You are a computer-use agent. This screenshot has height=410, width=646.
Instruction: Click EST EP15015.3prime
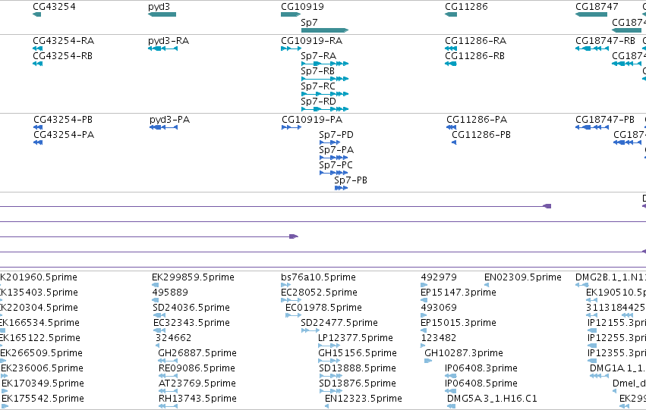tap(424, 330)
